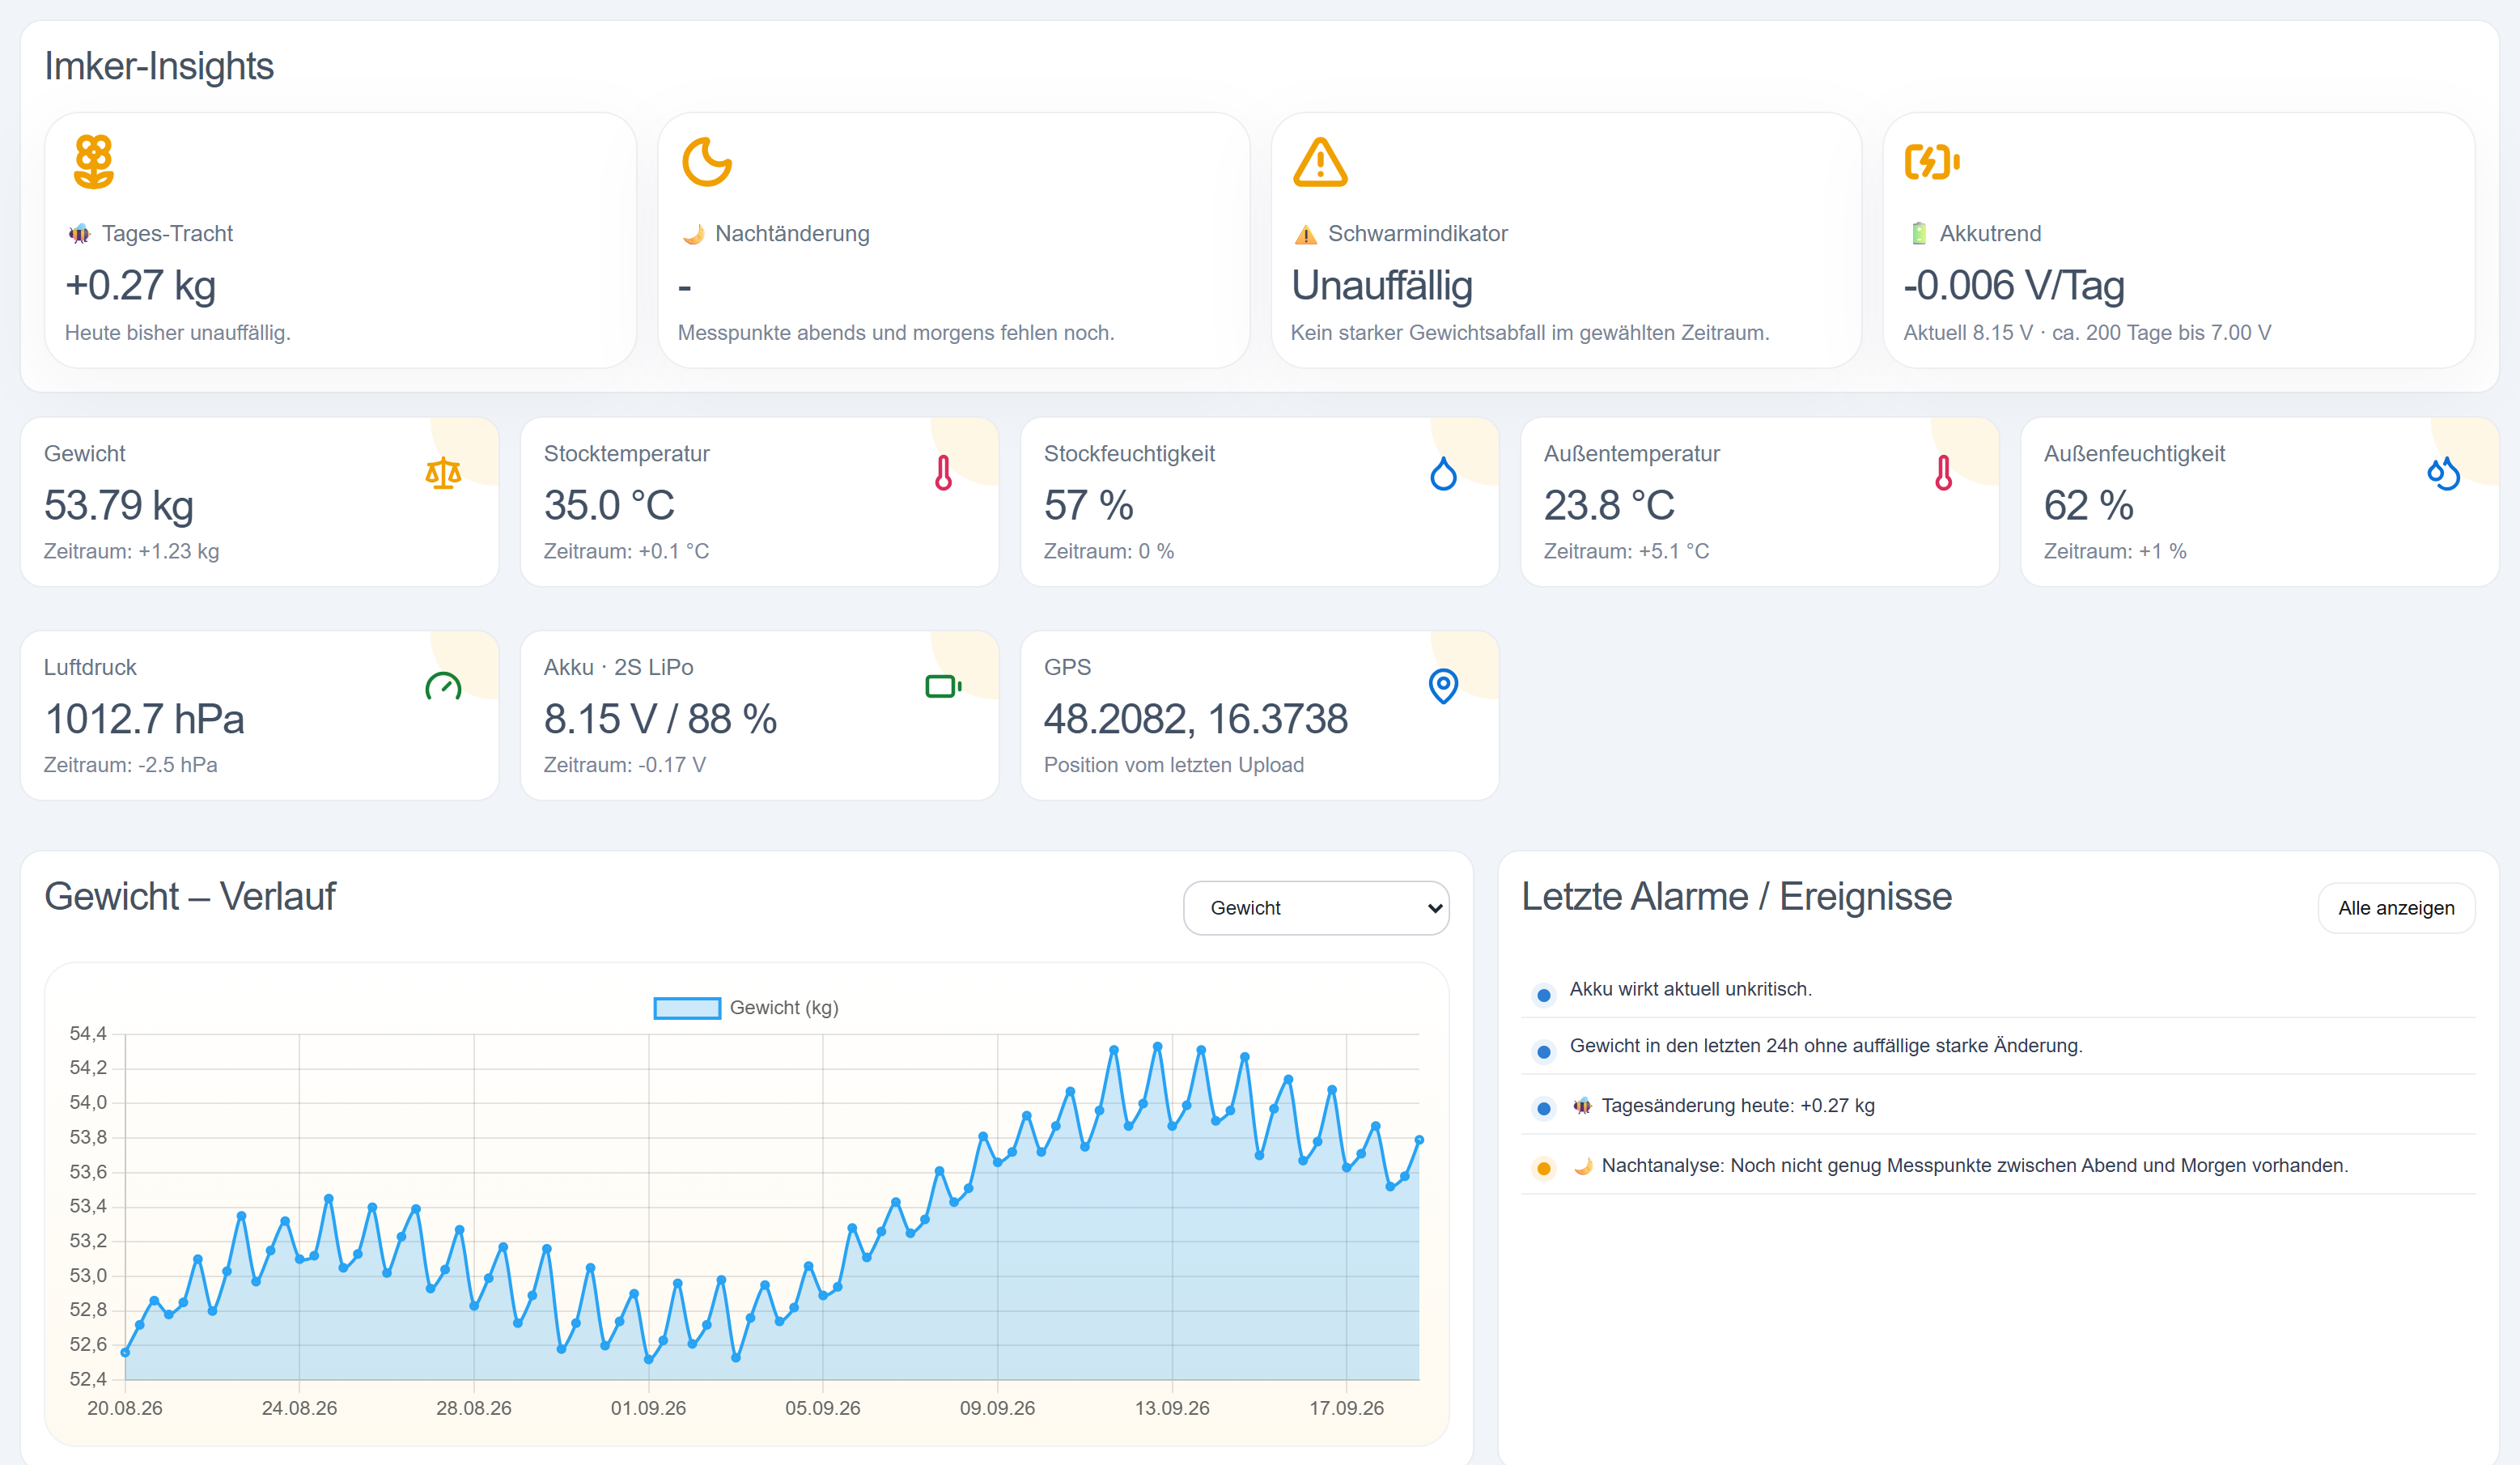Click the 09.09.26 date label on the chart axis
2520x1465 pixels.
pos(997,1408)
